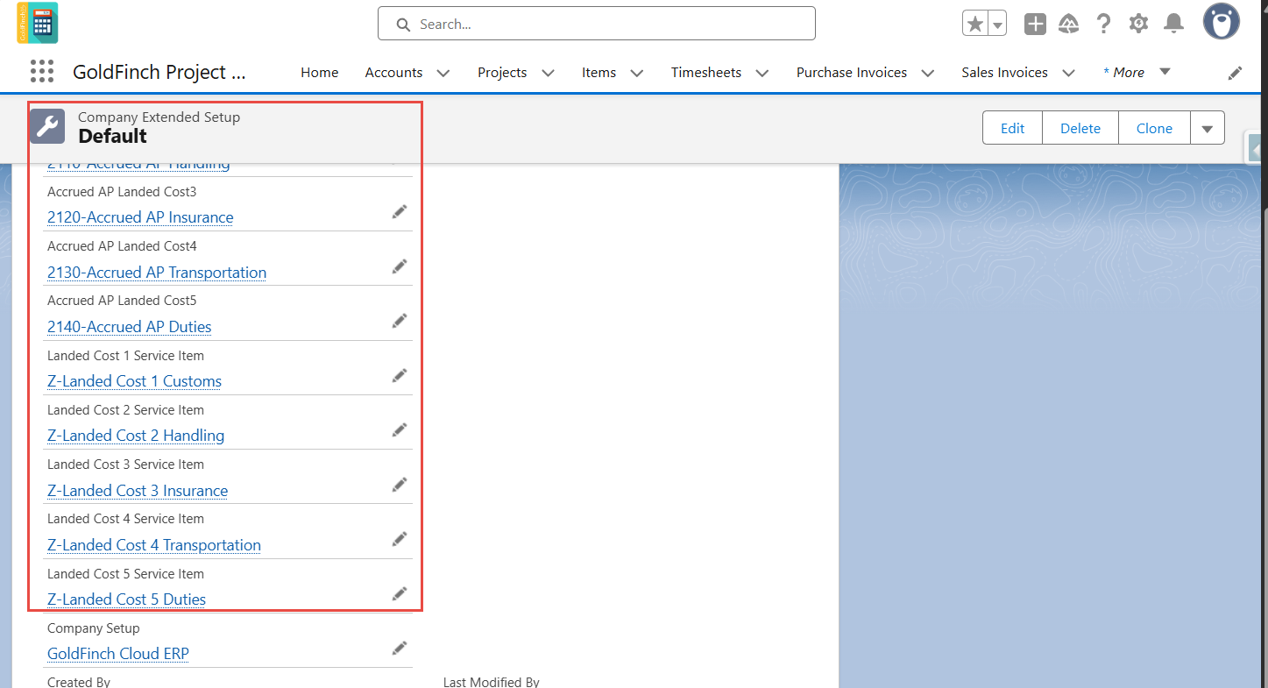Edit the Z-Landed Cost 1 Customs field
Image resolution: width=1268 pixels, height=688 pixels.
pos(400,375)
